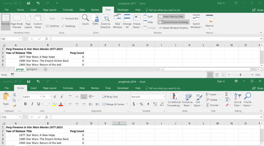Toggle Italic formatting

pyautogui.click(x=32, y=104)
